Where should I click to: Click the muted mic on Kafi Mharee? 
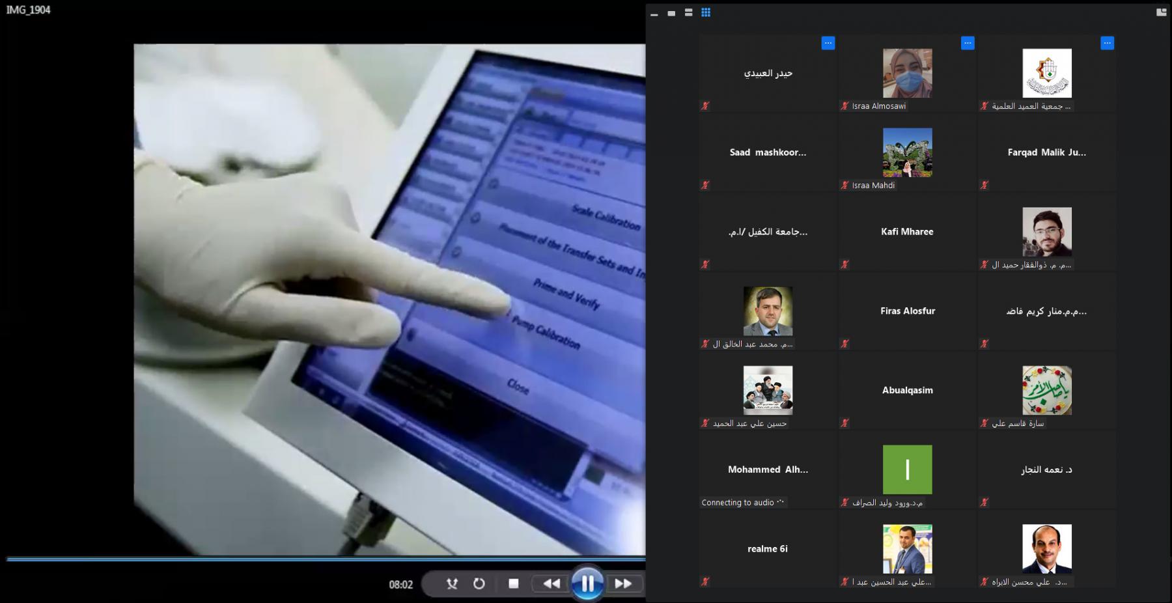point(844,264)
